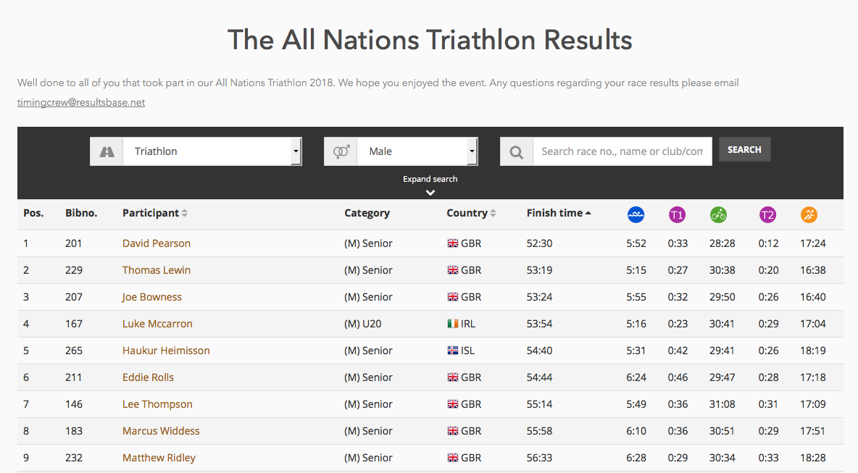Focus the race no. or name search field
The width and height of the screenshot is (858, 473).
(x=622, y=151)
